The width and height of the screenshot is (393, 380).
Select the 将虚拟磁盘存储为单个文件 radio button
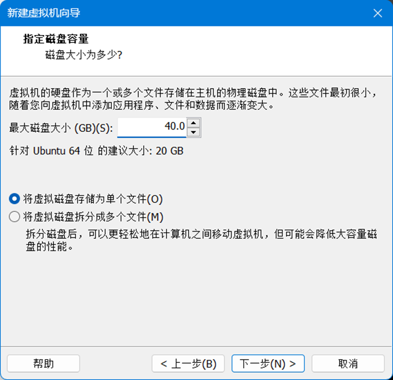(x=14, y=199)
